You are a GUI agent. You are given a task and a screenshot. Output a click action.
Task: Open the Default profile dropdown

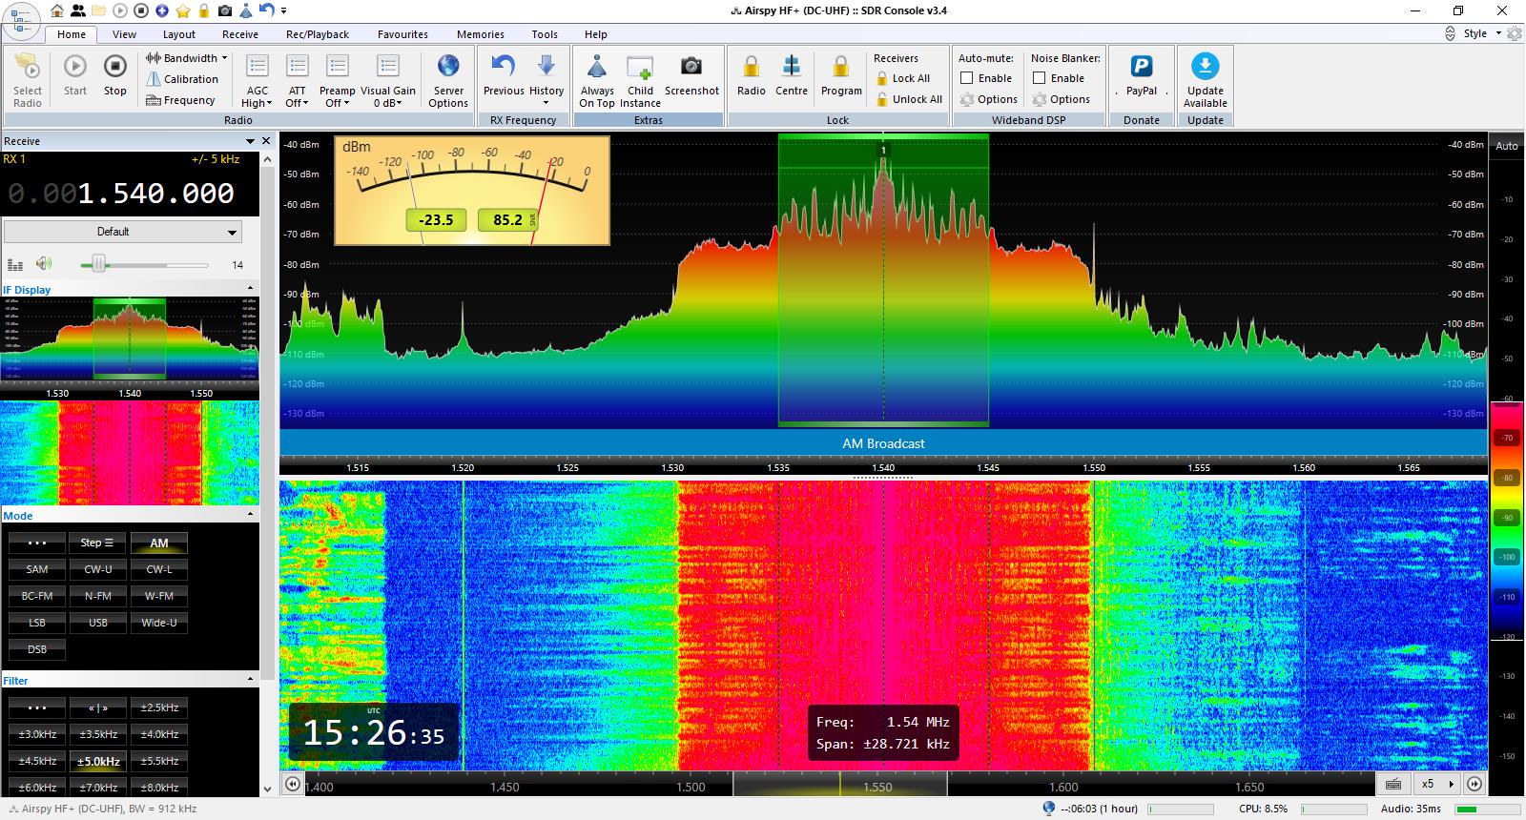tap(123, 232)
